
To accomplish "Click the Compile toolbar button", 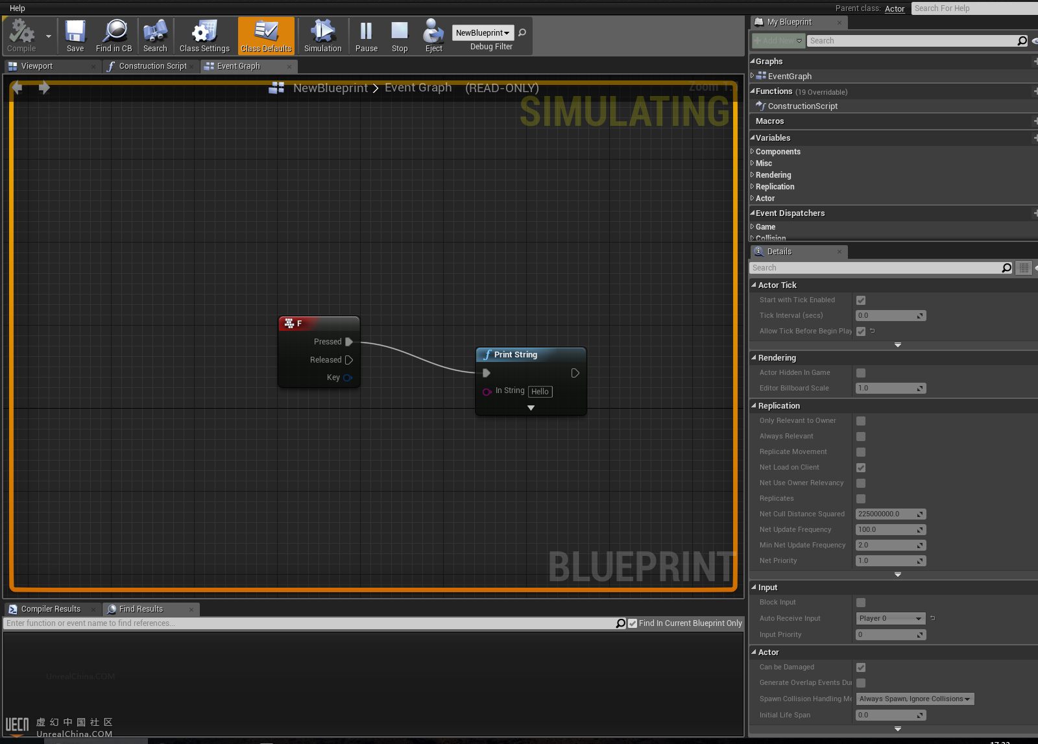I will (21, 36).
